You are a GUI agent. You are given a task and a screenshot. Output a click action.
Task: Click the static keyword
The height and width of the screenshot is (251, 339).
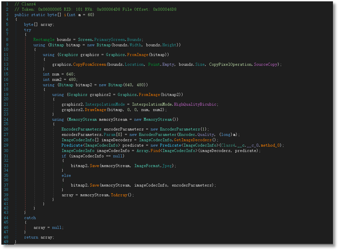38,15
